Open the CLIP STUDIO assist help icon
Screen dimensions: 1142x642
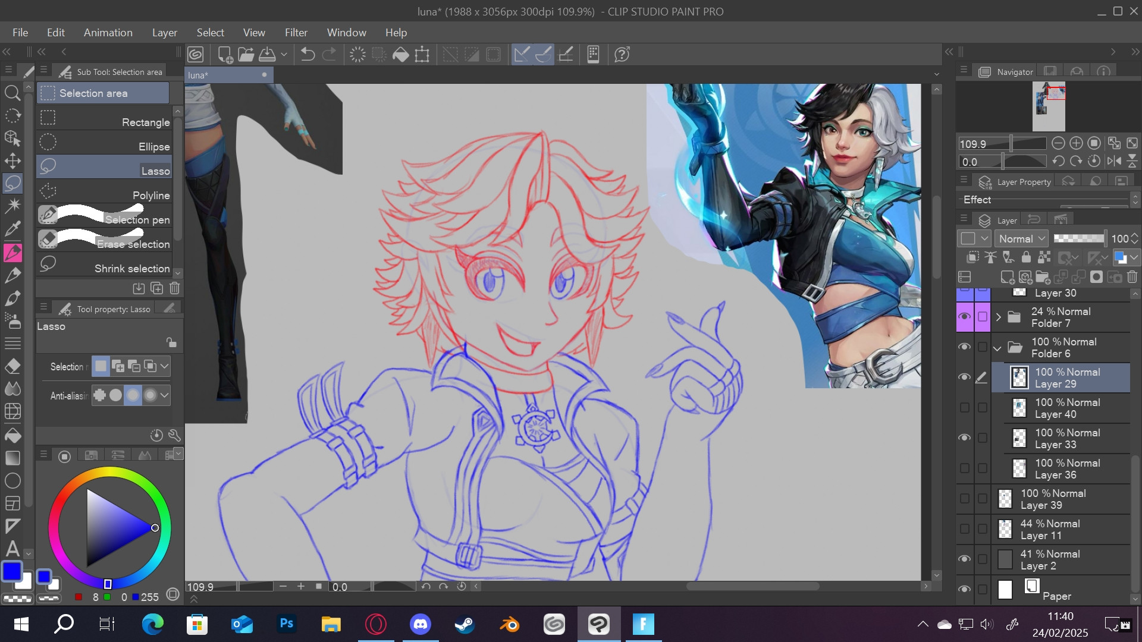(x=622, y=55)
